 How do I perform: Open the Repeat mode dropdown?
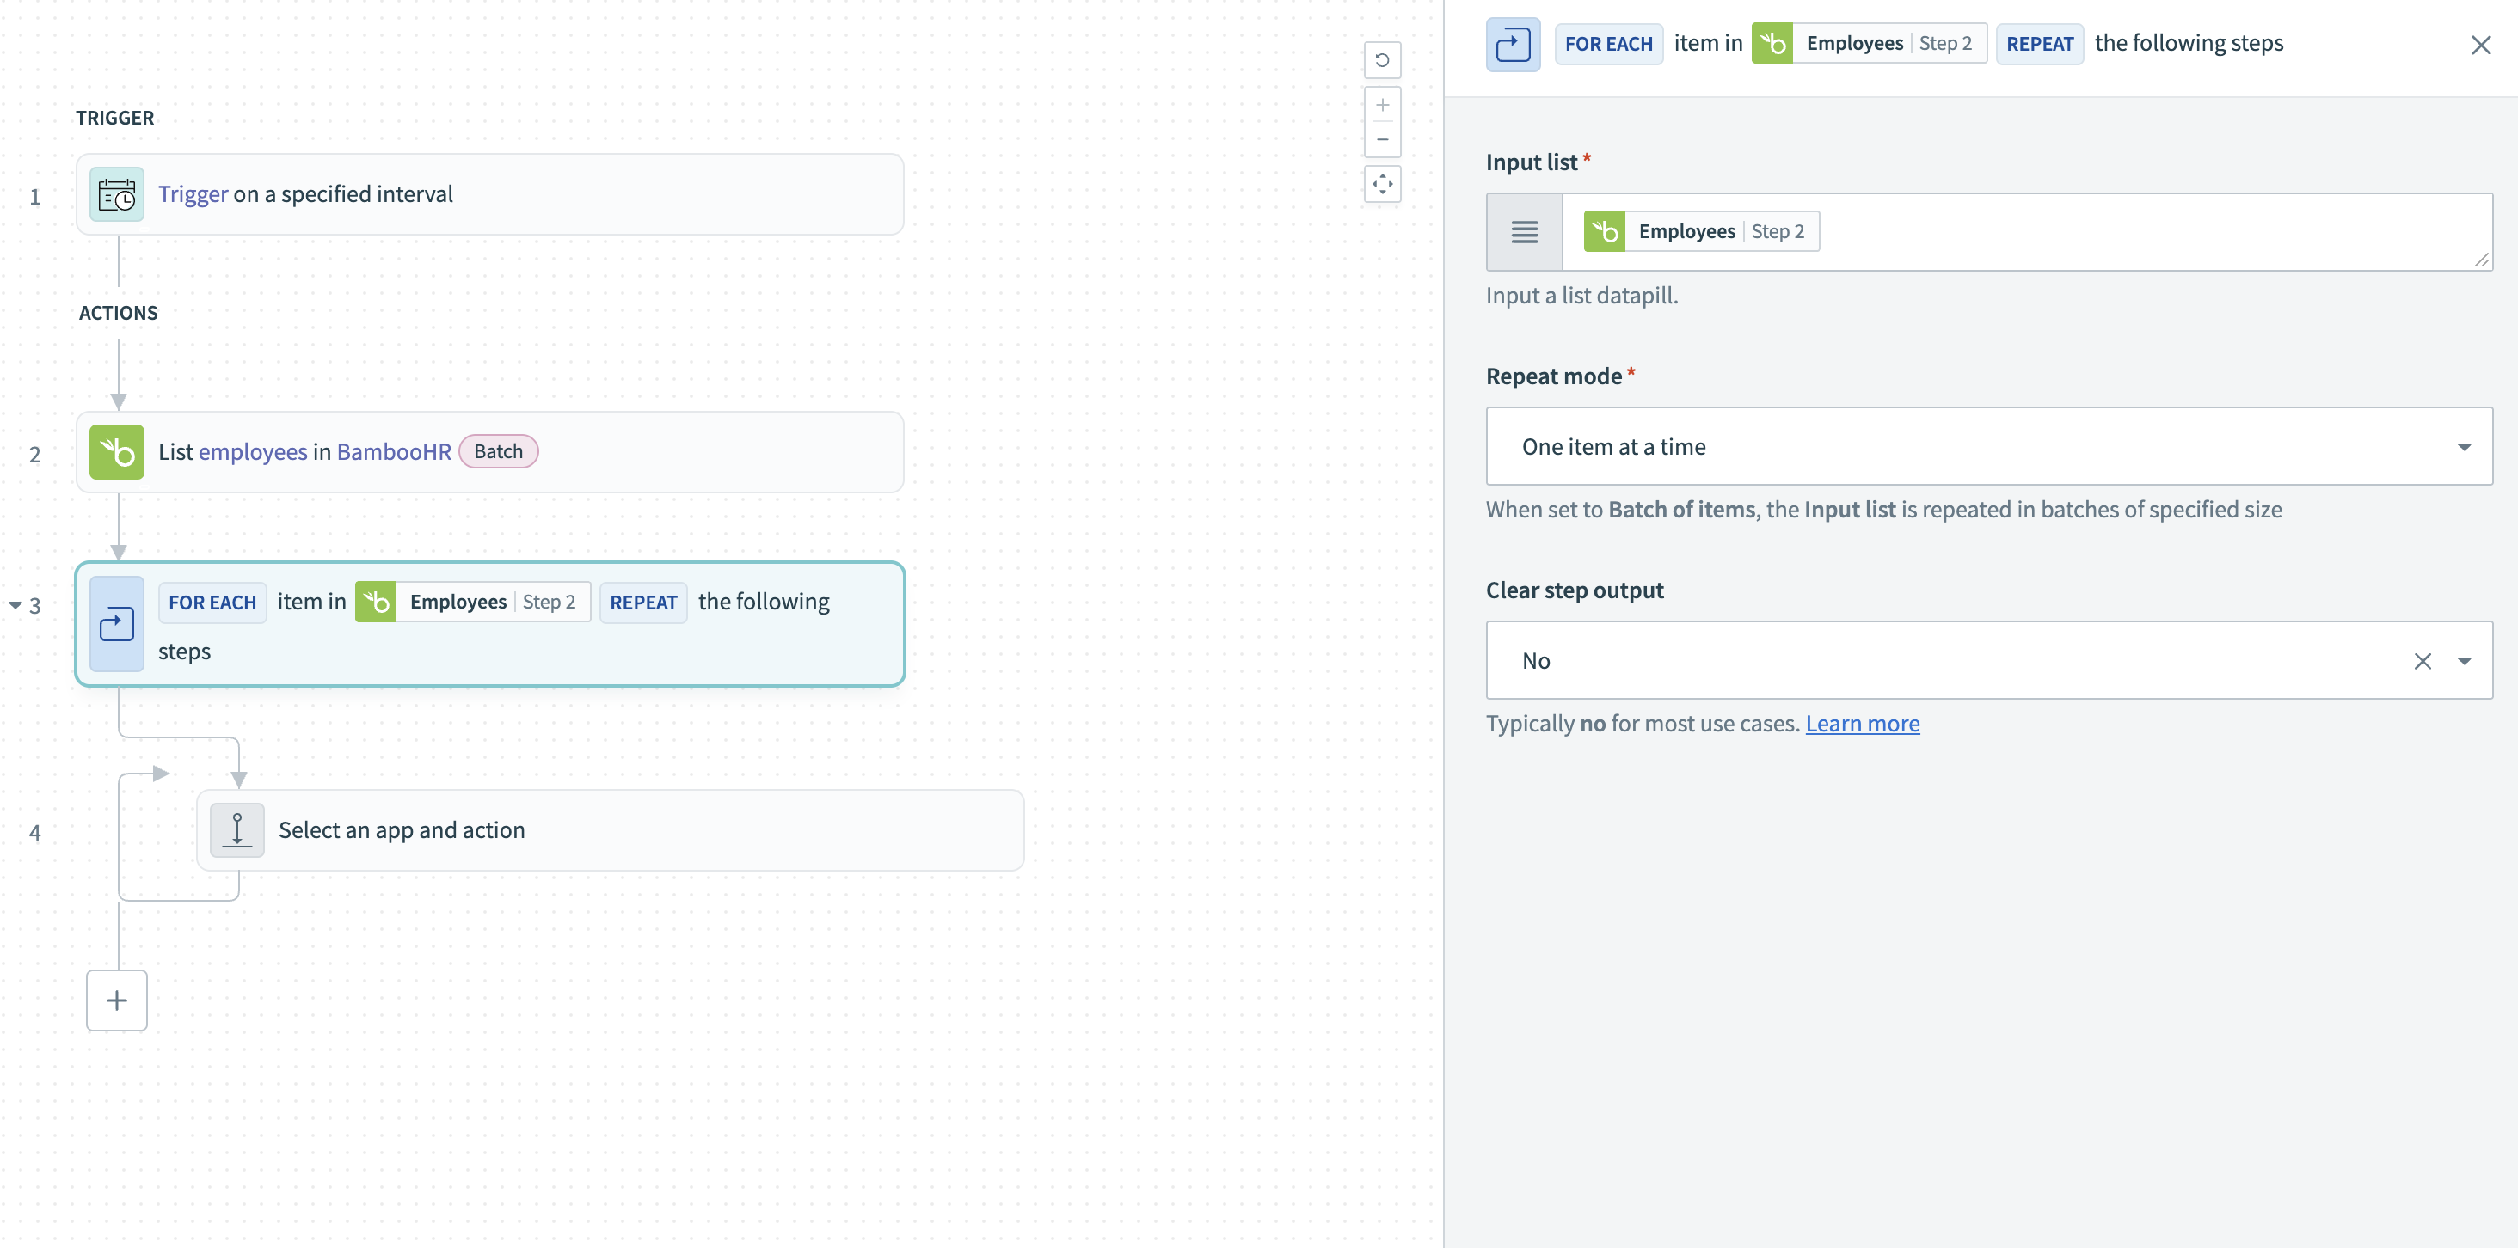(x=2466, y=445)
